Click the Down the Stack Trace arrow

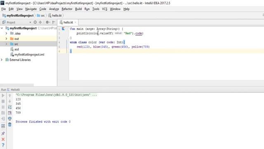pyautogui.click(x=10, y=101)
